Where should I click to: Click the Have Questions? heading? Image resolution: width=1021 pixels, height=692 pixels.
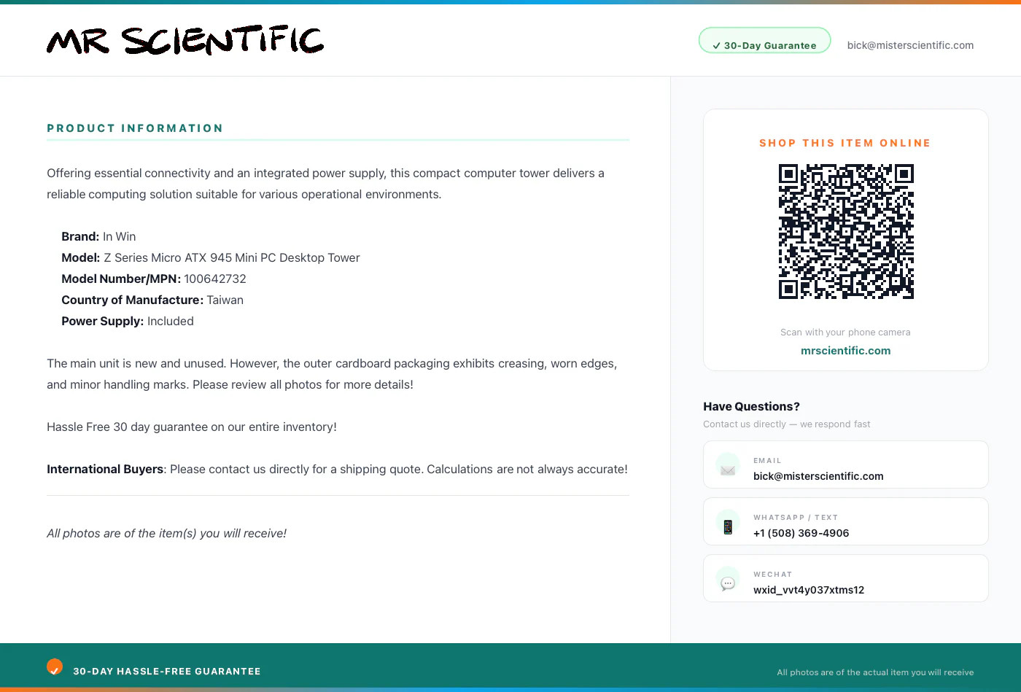point(751,406)
